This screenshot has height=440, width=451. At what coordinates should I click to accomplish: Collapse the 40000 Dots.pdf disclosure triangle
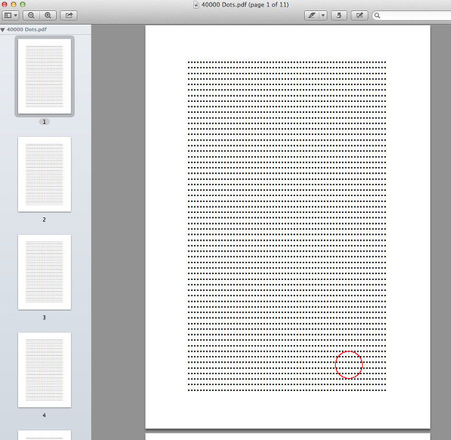pyautogui.click(x=3, y=30)
